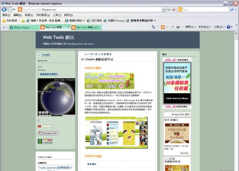Viewport: 239px width, 171px height.
Task: Open the Help question mark icon
Action: [x=228, y=27]
